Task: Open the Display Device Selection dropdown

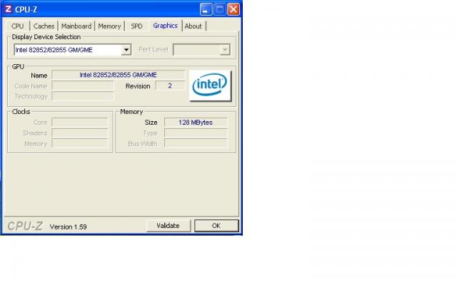Action: point(126,50)
